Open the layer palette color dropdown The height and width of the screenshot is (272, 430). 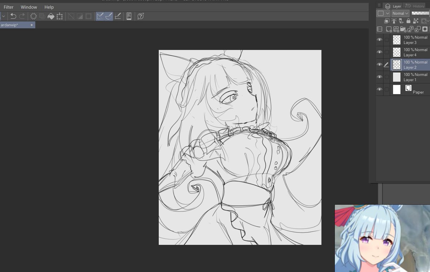click(x=383, y=13)
